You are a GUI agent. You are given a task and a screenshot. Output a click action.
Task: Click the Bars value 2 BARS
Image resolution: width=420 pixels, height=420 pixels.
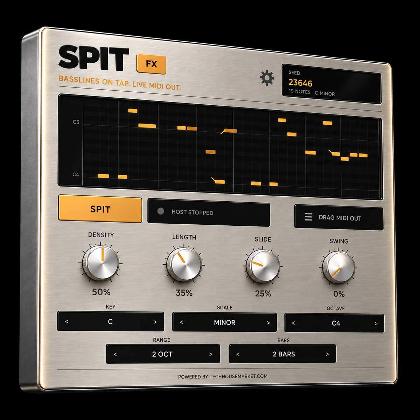coord(284,354)
